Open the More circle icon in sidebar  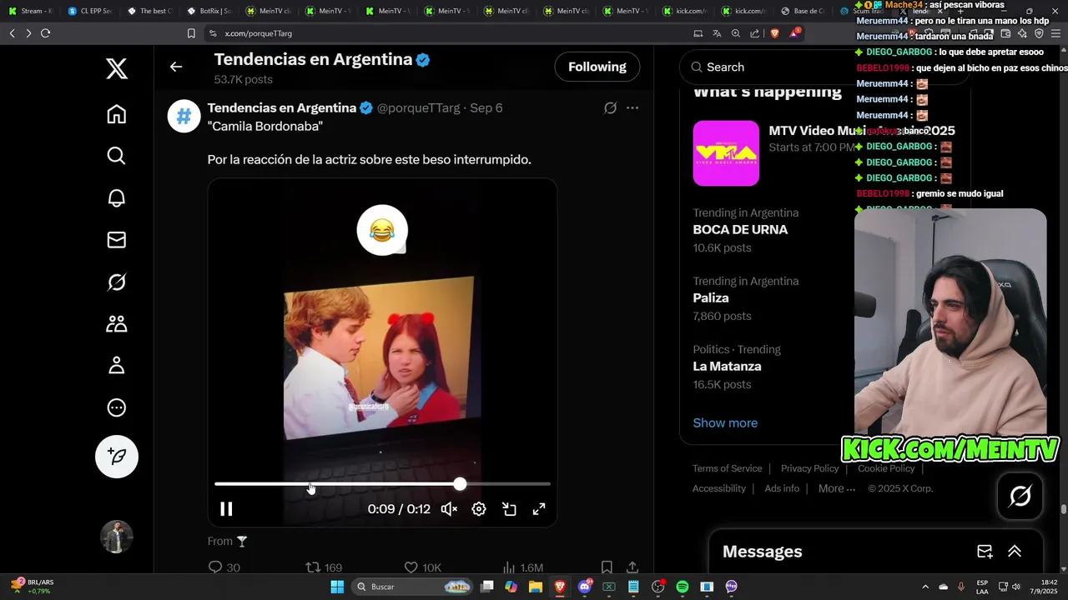(117, 407)
